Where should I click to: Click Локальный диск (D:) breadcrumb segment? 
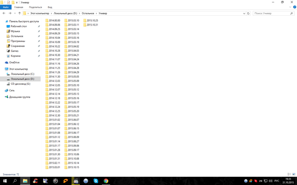click(66, 13)
